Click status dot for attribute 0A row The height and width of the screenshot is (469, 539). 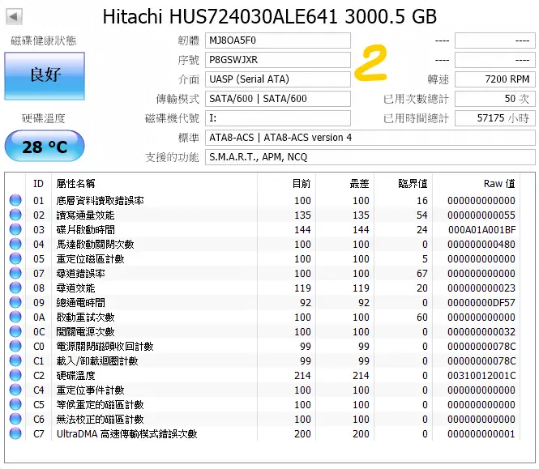click(x=15, y=318)
